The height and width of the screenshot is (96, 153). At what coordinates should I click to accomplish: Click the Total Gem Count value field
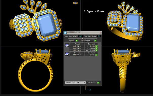point(99,36)
